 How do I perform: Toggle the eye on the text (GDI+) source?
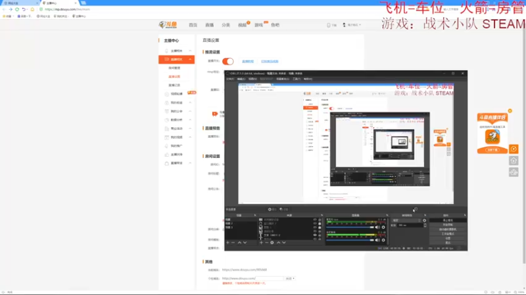tap(315, 235)
